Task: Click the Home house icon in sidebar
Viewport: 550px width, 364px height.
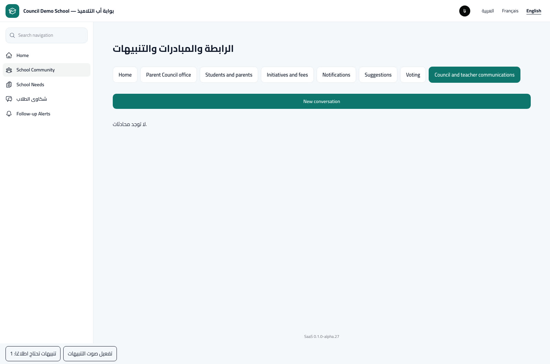Action: tap(9, 55)
